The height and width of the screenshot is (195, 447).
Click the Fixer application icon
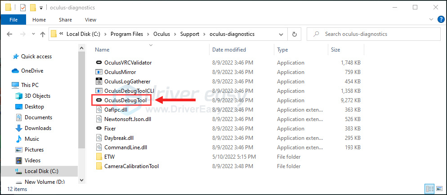pos(99,129)
